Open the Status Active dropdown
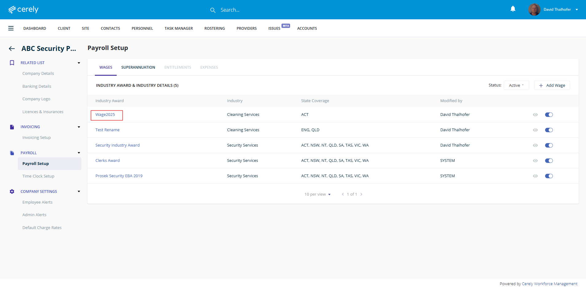This screenshot has height=287, width=586. point(516,85)
